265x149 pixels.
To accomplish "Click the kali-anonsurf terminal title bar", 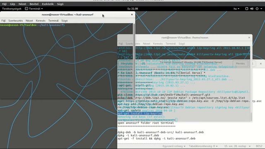I will click(x=67, y=14).
